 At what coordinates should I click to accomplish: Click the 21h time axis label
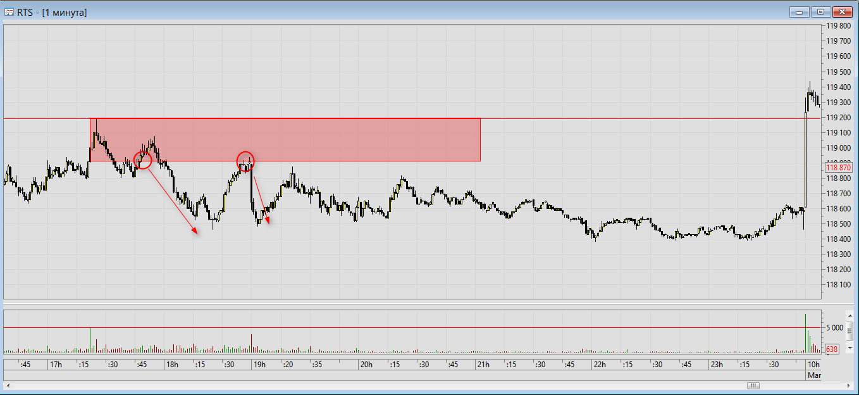tap(483, 365)
